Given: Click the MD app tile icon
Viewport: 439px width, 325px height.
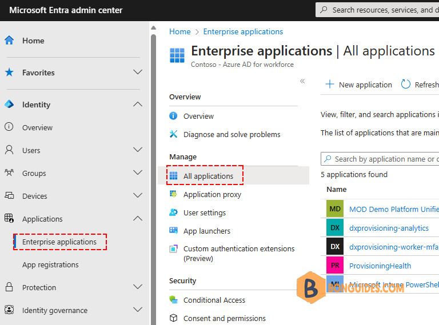Looking at the screenshot, I should [335, 208].
